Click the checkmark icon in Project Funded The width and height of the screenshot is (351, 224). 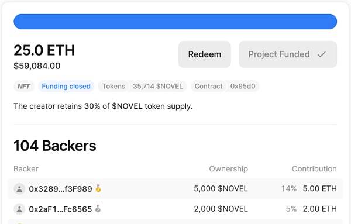coord(322,54)
